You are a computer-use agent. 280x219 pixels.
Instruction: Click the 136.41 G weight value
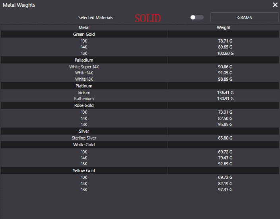pos(225,93)
